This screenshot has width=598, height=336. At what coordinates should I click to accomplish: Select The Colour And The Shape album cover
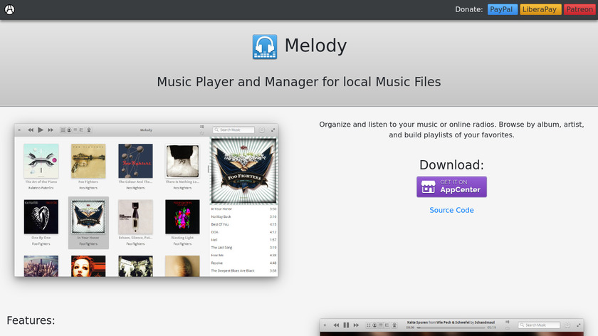tap(135, 161)
